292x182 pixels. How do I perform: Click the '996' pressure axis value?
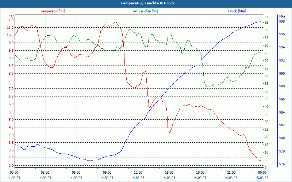[x=282, y=34]
